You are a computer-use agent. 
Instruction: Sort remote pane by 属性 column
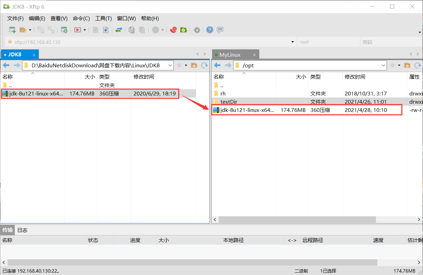[x=415, y=77]
